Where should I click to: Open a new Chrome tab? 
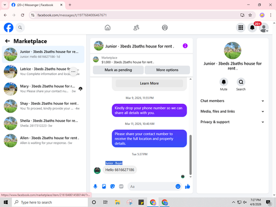70,5
